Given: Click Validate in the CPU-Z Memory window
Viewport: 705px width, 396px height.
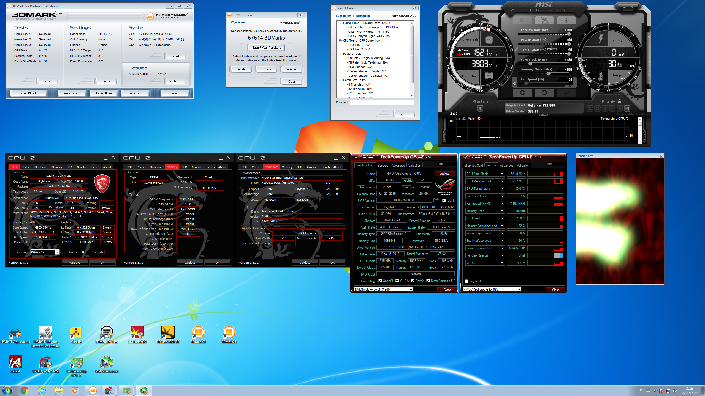Looking at the screenshot, I should (190, 263).
